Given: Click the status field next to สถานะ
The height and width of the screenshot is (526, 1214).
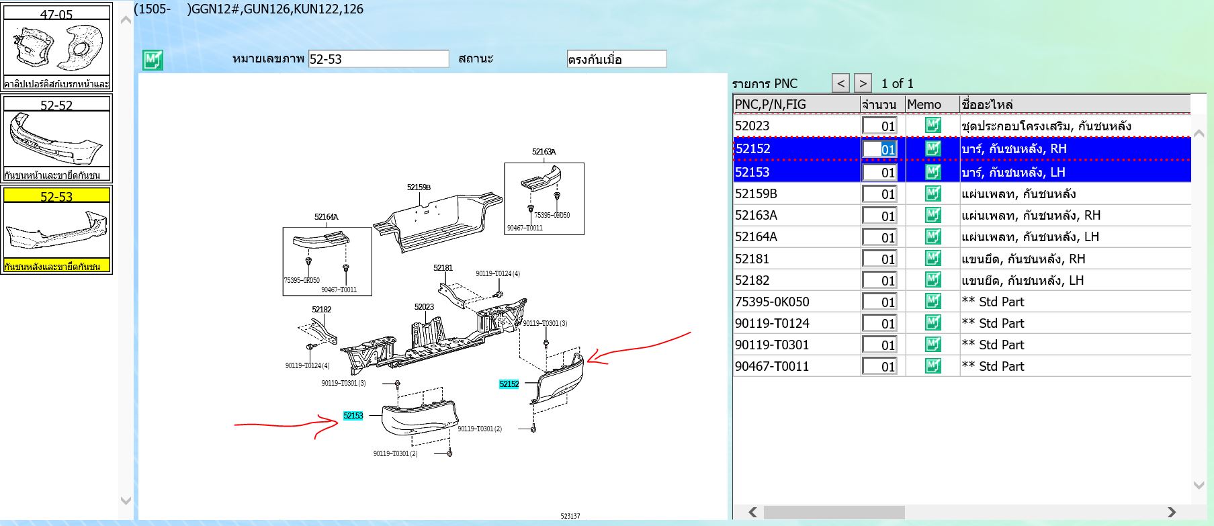Looking at the screenshot, I should point(616,59).
